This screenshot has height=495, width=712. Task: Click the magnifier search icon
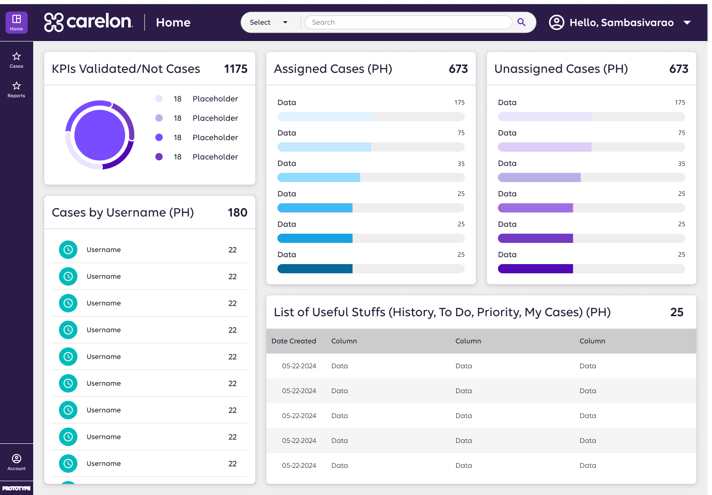coord(521,22)
